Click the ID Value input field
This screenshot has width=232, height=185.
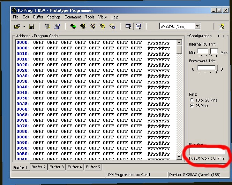pyautogui.click(x=207, y=152)
